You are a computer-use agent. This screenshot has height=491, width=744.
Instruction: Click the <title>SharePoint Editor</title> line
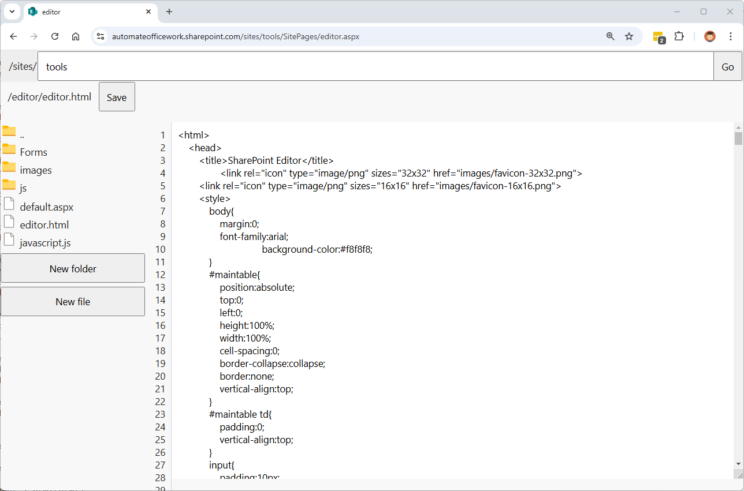point(266,160)
